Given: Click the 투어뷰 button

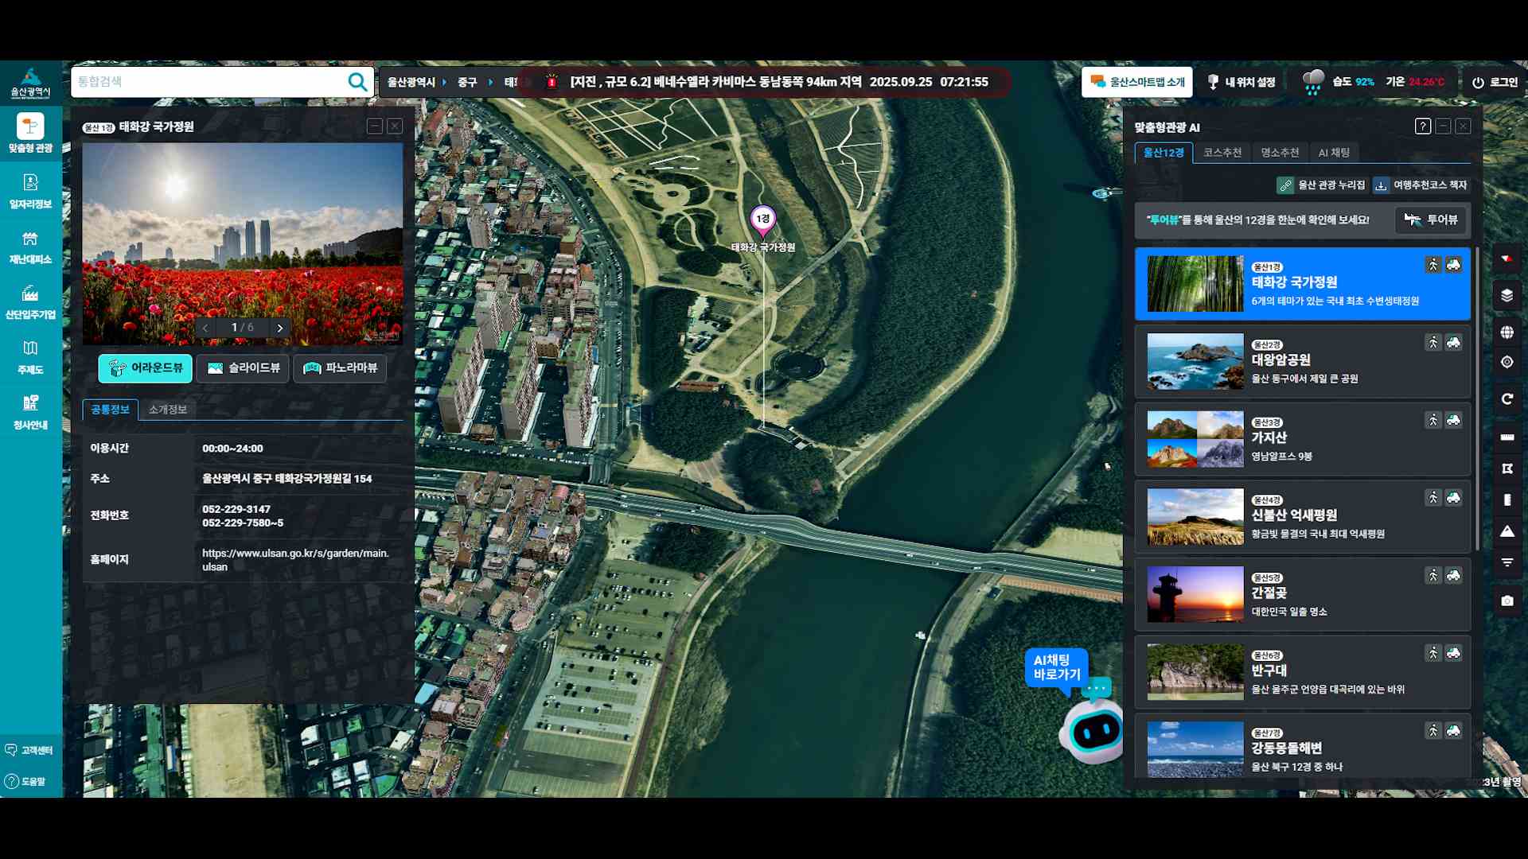Looking at the screenshot, I should coord(1431,220).
